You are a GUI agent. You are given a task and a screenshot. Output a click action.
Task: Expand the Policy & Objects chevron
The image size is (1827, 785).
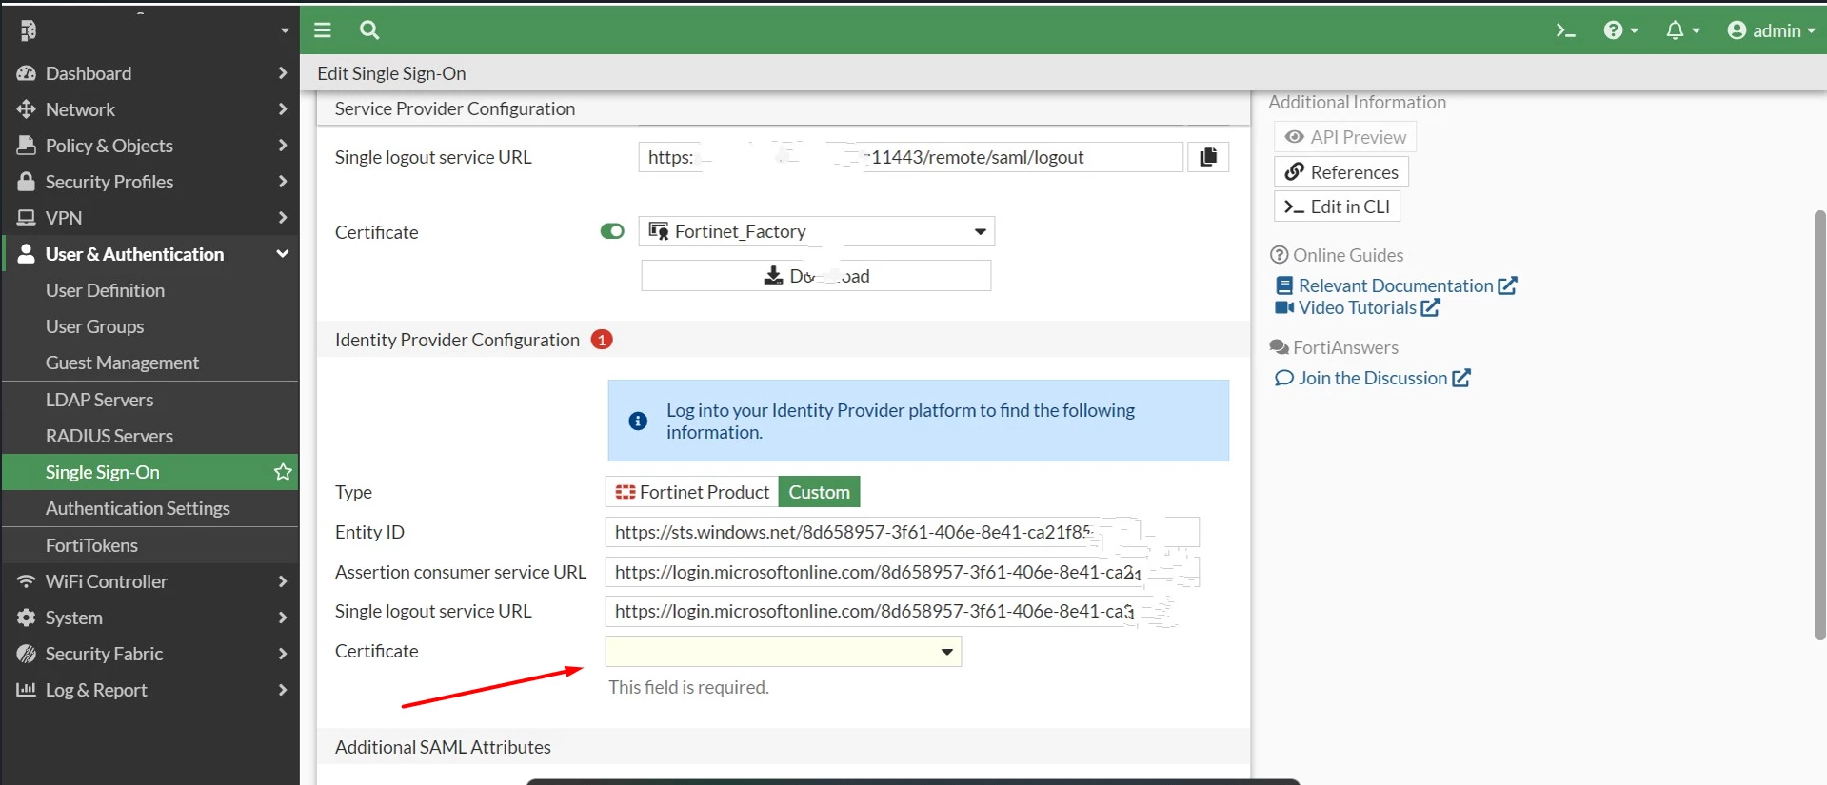[x=283, y=146]
